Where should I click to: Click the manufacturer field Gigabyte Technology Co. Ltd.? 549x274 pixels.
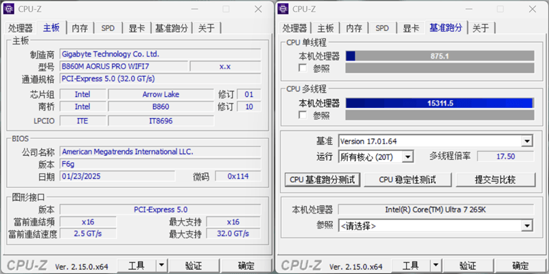click(x=160, y=54)
